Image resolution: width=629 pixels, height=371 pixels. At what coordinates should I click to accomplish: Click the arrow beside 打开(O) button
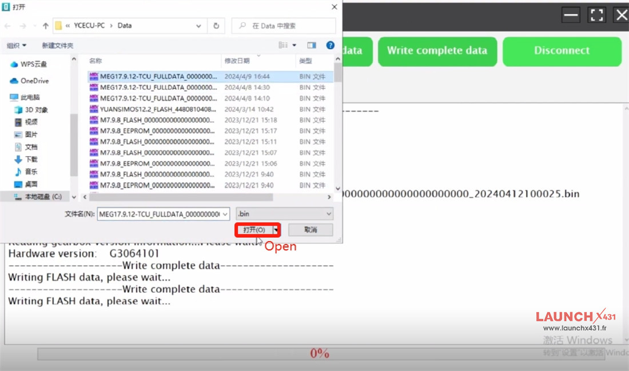click(277, 230)
